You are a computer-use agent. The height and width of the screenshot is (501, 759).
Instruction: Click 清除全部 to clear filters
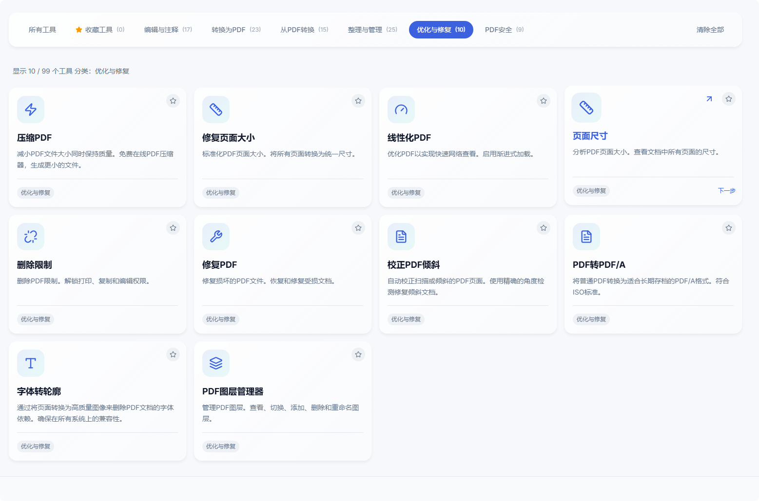tap(710, 30)
